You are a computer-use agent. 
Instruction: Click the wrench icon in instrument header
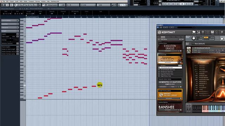click(x=189, y=48)
